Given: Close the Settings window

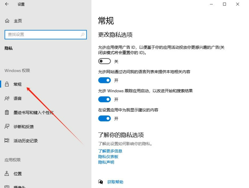Looking at the screenshot, I should click(238, 4).
